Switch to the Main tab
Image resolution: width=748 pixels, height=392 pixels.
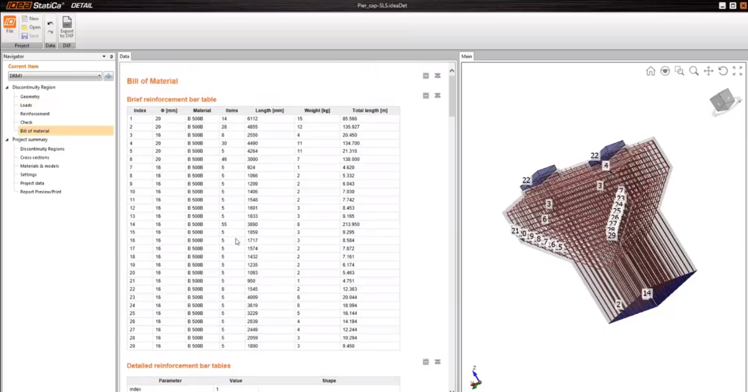pyautogui.click(x=467, y=57)
